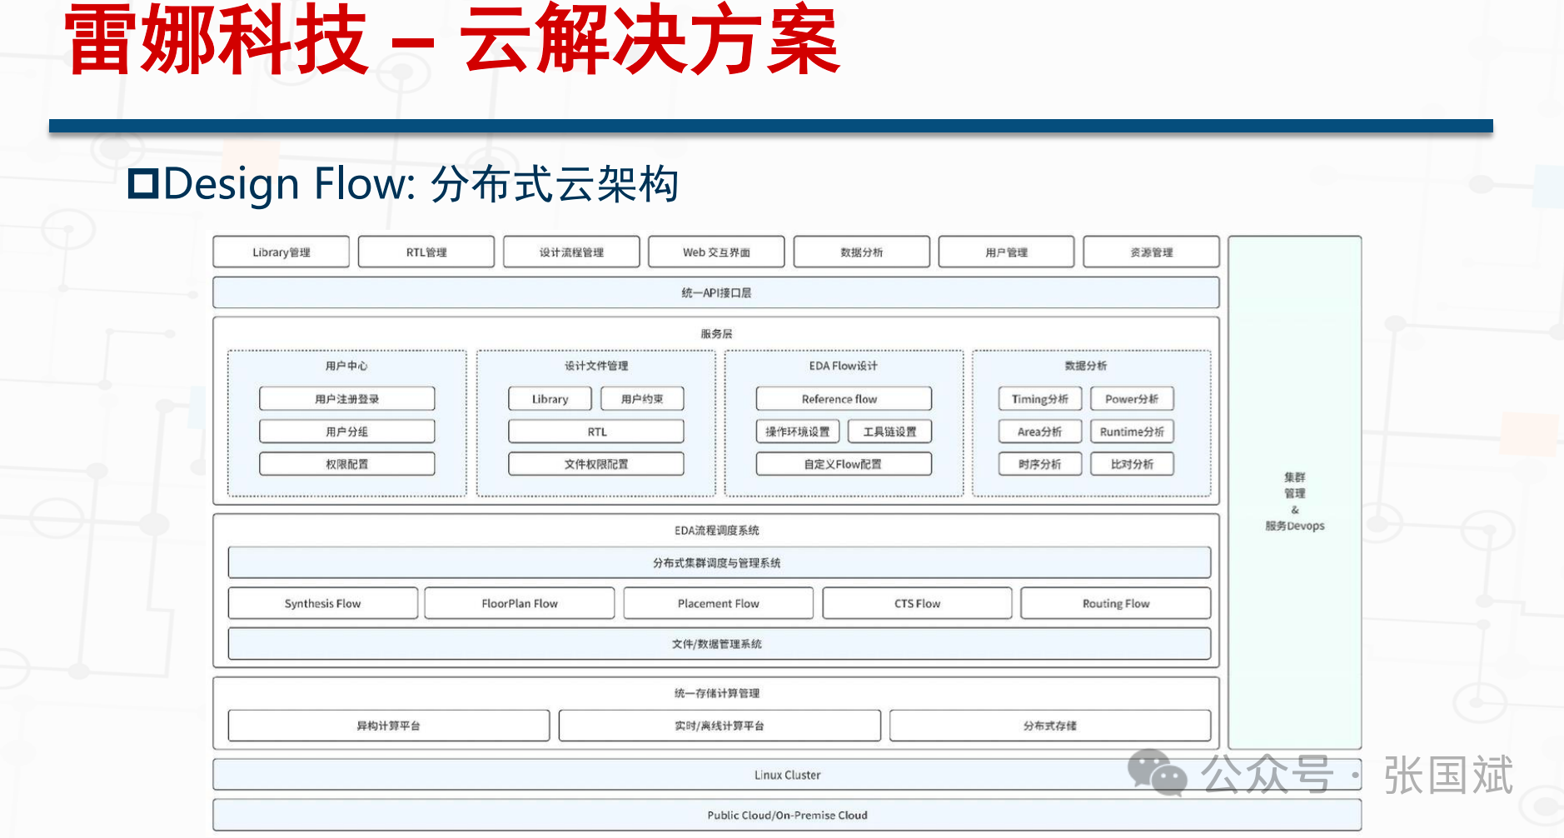Select the Runtime分析 box
The height and width of the screenshot is (838, 1564).
[x=1132, y=431]
